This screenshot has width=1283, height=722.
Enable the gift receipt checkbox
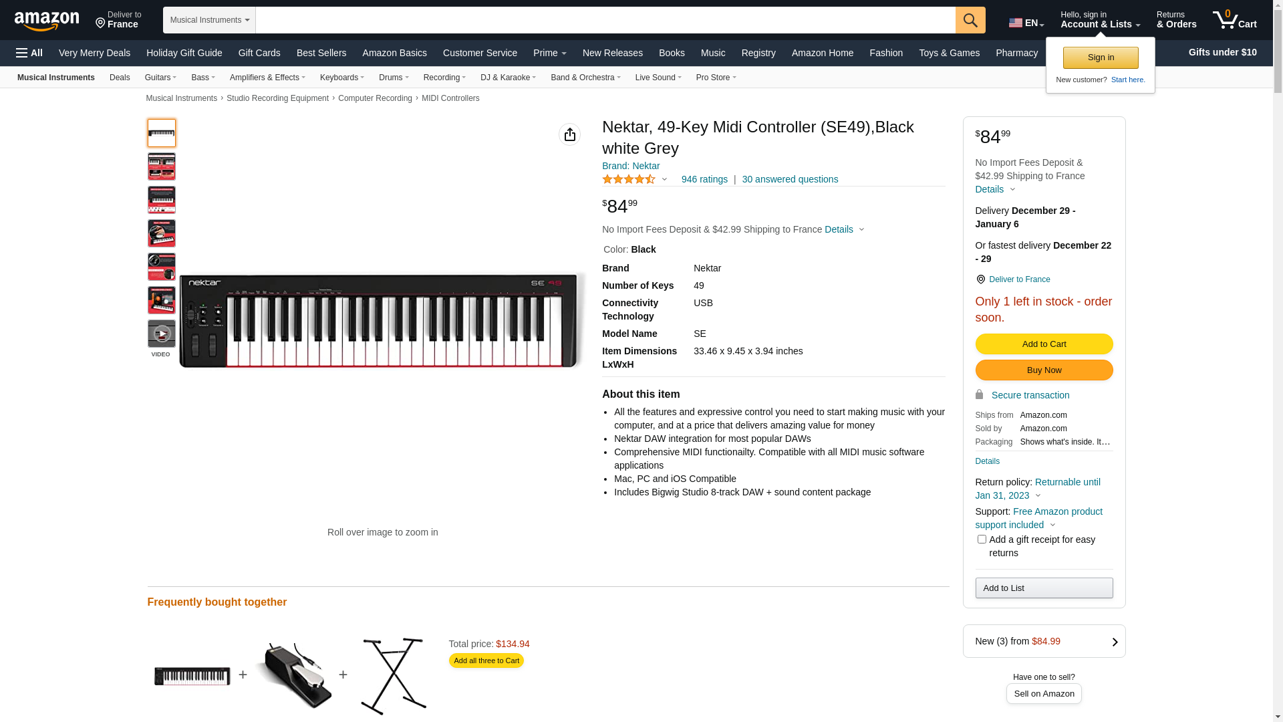point(982,539)
